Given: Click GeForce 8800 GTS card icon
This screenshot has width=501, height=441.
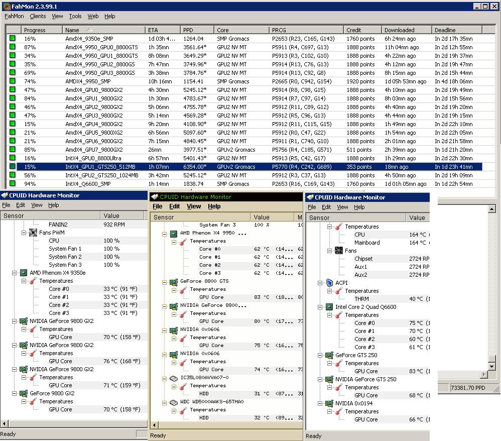Looking at the screenshot, I should point(174,282).
